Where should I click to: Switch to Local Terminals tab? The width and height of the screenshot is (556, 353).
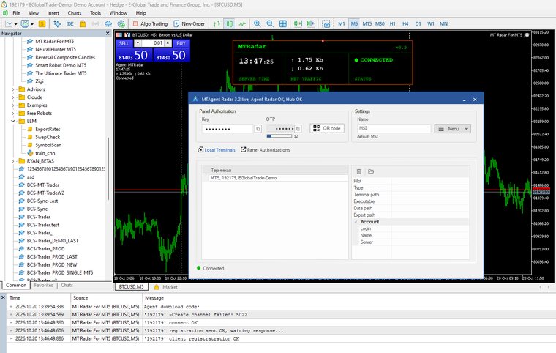click(x=217, y=150)
